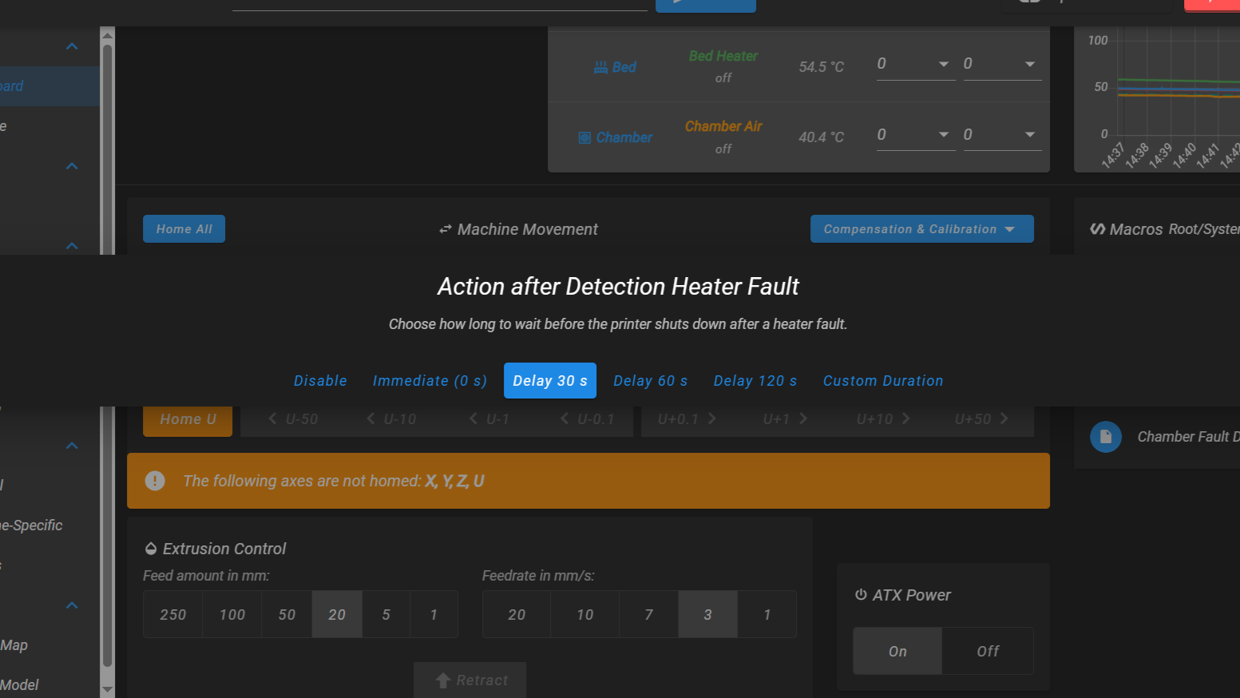1240x698 pixels.
Task: Move U axis by +10
Action: (884, 419)
